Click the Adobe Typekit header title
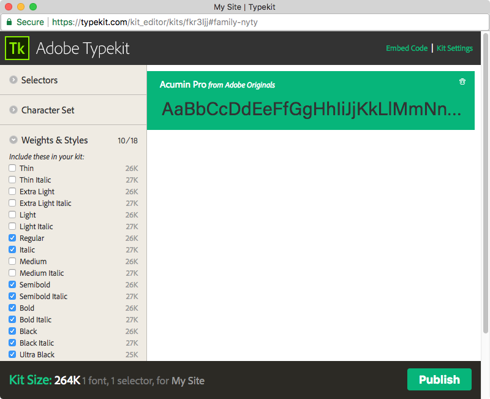Viewport: 490px width, 399px height. [x=83, y=48]
